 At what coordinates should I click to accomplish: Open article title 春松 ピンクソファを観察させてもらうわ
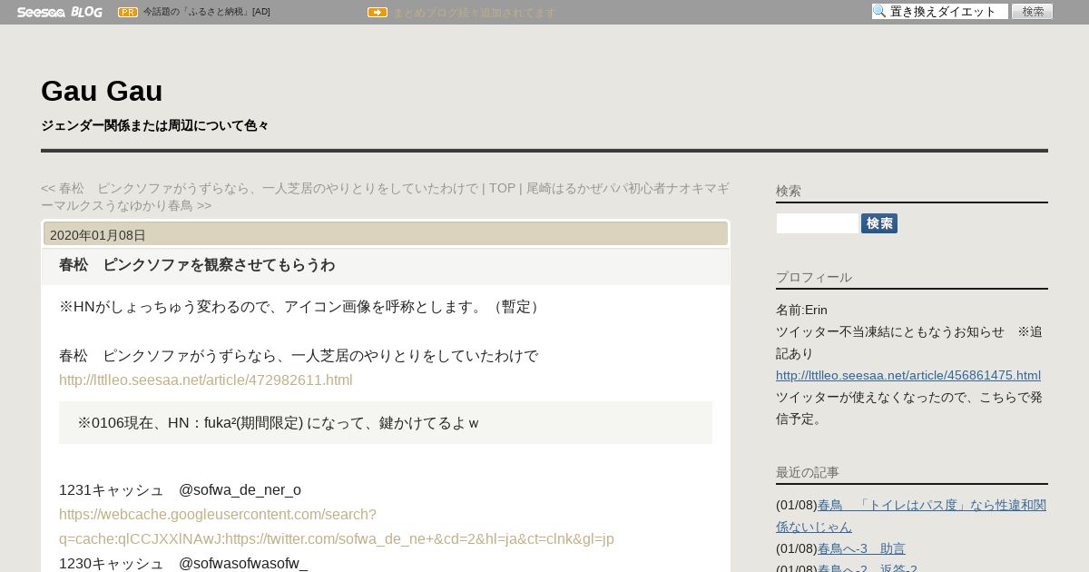(x=197, y=265)
